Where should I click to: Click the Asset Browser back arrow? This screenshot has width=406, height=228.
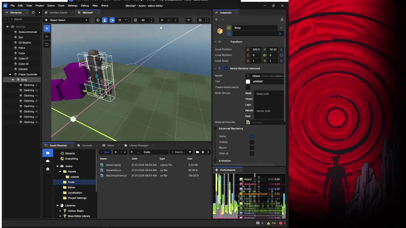(116, 152)
